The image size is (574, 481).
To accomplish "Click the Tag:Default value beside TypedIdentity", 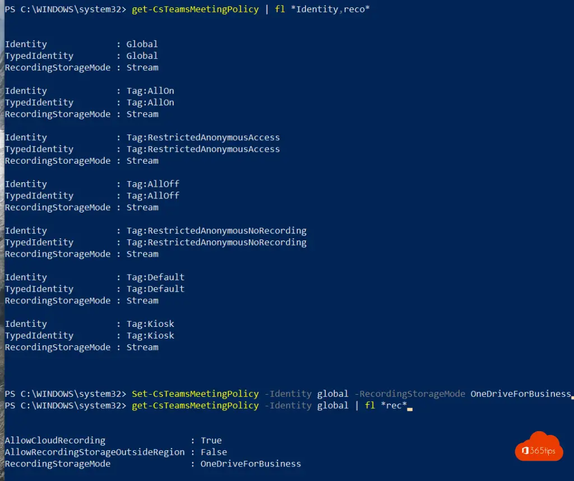I will pyautogui.click(x=155, y=289).
